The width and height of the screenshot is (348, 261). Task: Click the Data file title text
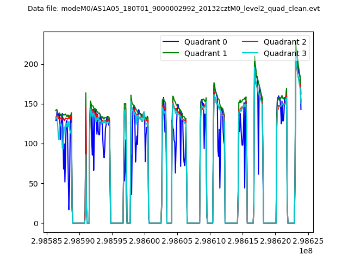(173, 9)
